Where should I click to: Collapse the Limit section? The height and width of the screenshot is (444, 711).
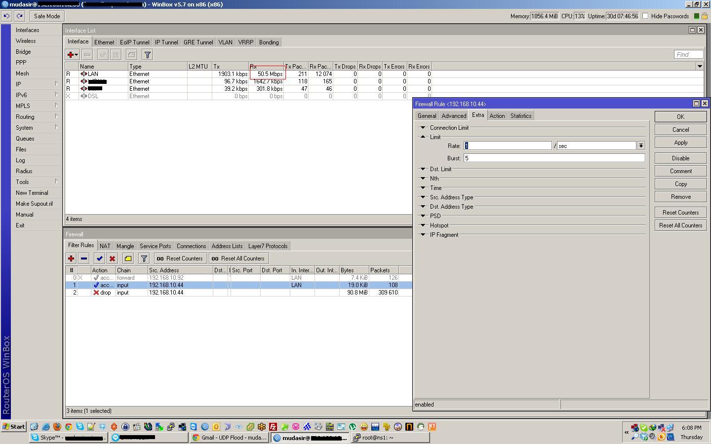click(x=423, y=137)
